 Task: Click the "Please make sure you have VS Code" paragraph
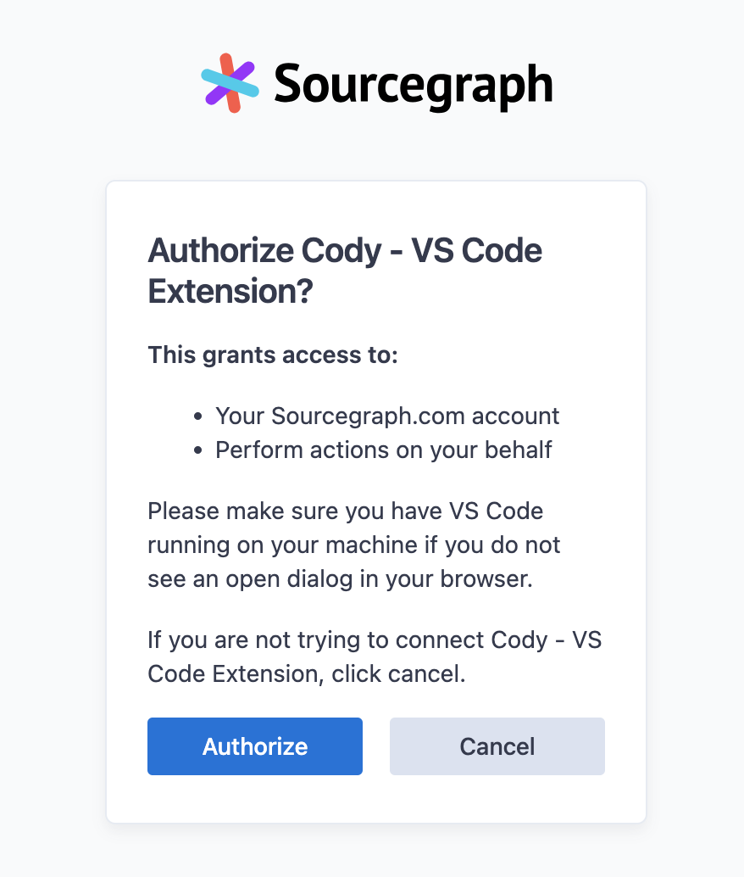pyautogui.click(x=354, y=545)
